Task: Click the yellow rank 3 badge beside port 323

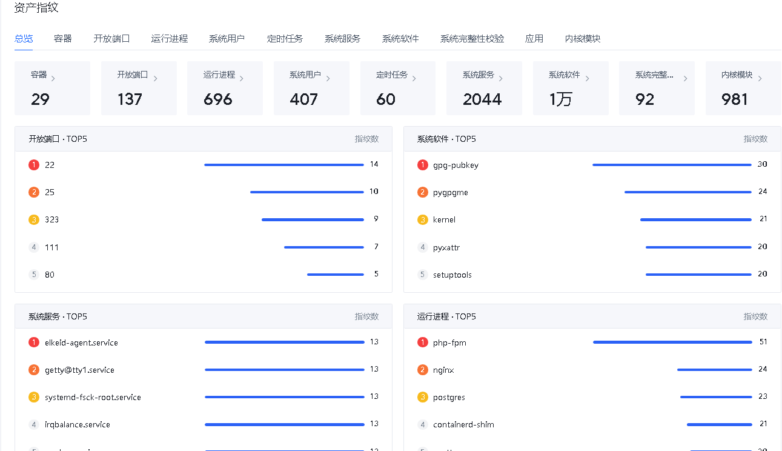Action: point(34,219)
